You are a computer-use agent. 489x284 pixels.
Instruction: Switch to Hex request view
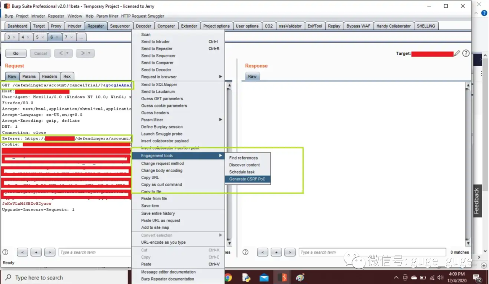[67, 77]
